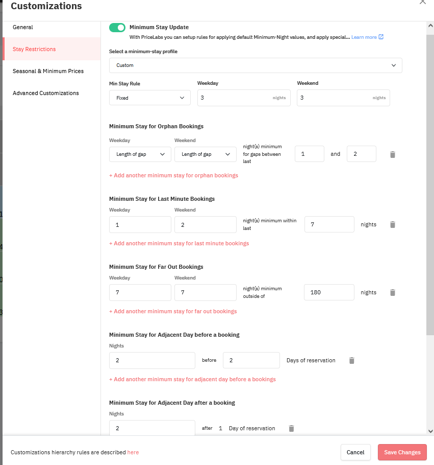Click the far out 180 nights field
Image resolution: width=434 pixels, height=465 pixels.
point(329,292)
